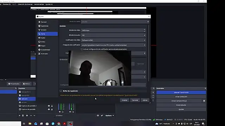
Task: Adjust the leftmost mixer volume slider
Action: click(59, 107)
